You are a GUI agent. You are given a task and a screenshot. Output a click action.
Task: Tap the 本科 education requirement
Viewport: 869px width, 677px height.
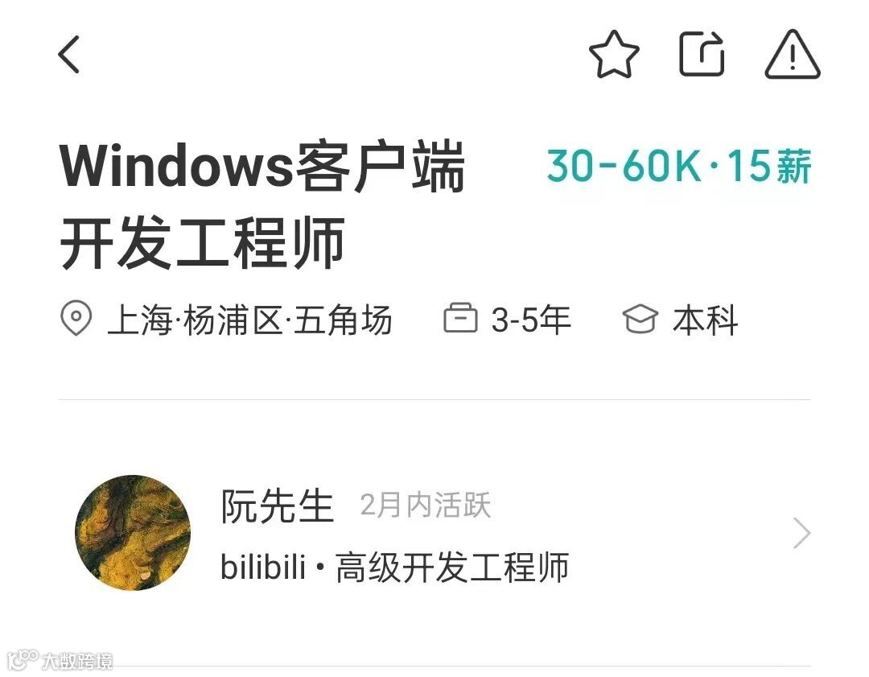tap(706, 320)
